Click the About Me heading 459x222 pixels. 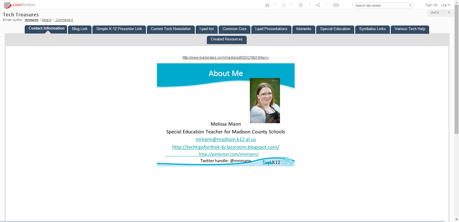pyautogui.click(x=226, y=74)
